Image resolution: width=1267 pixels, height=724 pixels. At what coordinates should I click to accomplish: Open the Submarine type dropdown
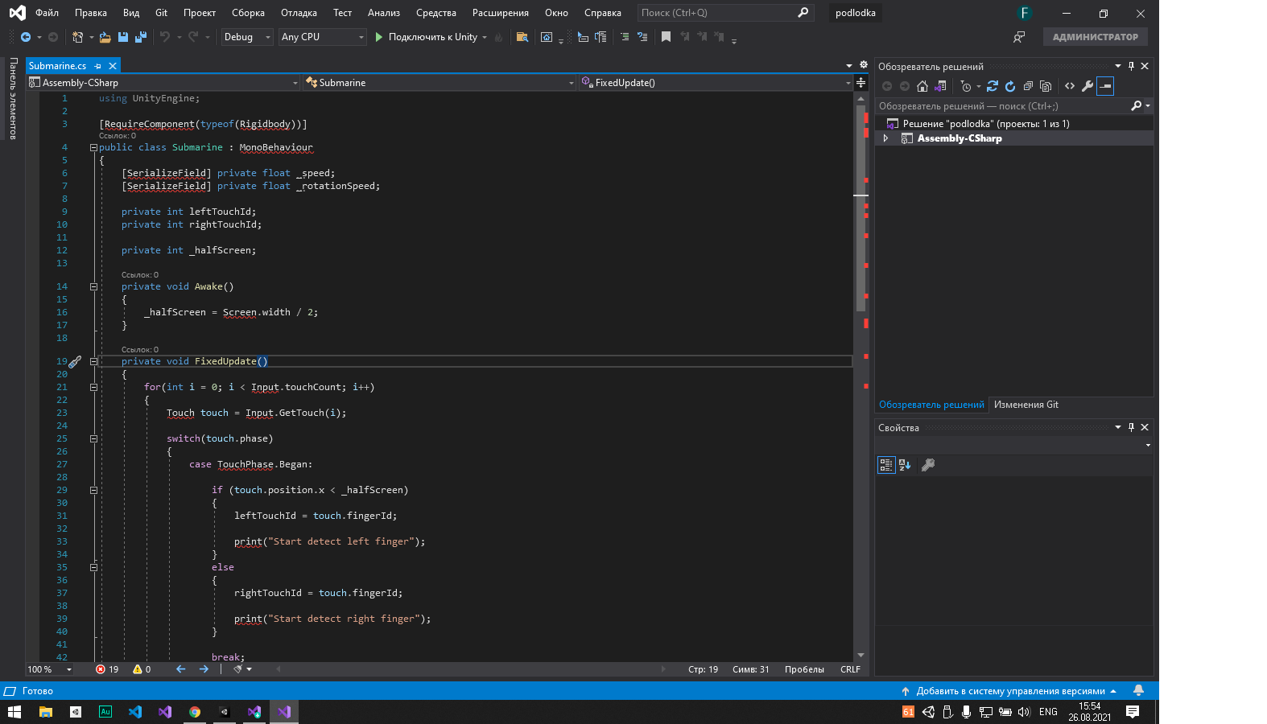click(440, 82)
